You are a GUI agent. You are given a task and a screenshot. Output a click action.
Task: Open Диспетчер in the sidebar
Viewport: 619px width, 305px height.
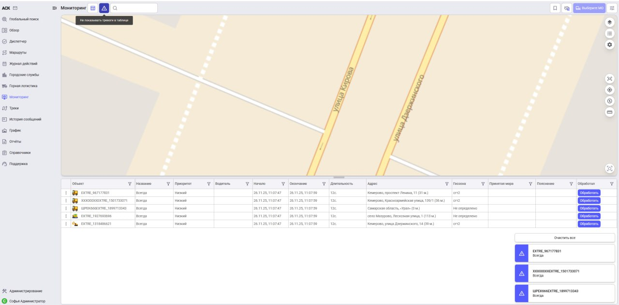click(x=18, y=42)
